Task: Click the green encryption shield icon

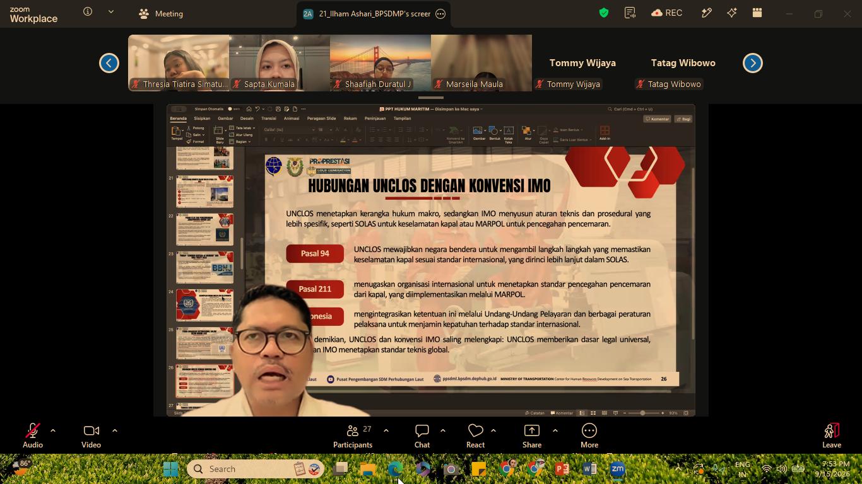Action: point(604,13)
